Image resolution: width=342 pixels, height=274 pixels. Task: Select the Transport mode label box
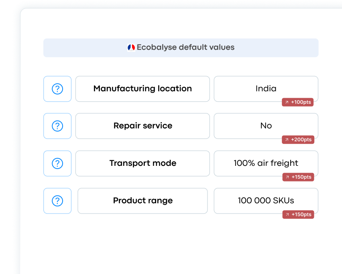coord(142,163)
